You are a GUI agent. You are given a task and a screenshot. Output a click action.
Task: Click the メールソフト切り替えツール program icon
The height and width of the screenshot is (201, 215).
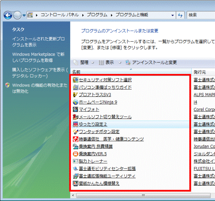click(76, 117)
